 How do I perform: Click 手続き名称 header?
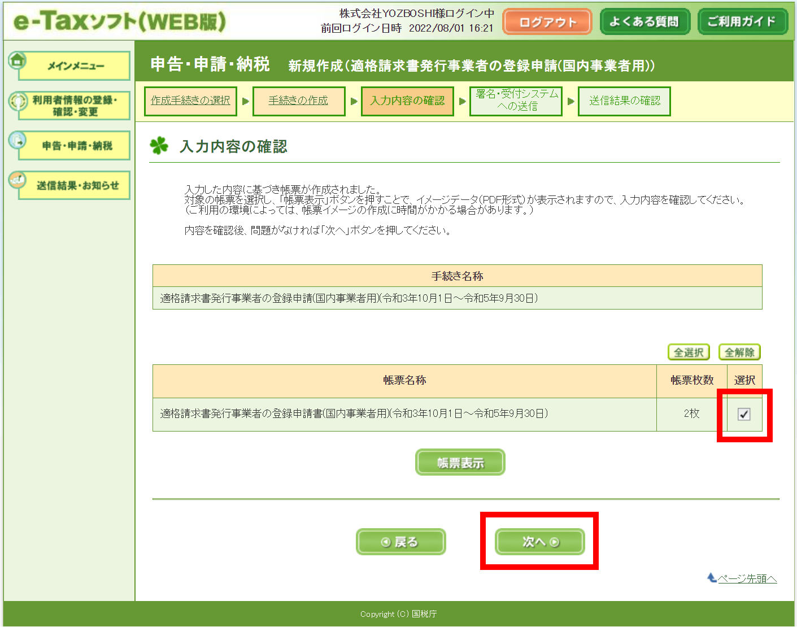click(458, 276)
